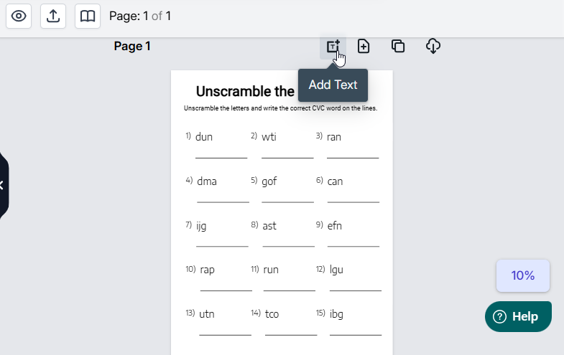Toggle the eye preview icon

pyautogui.click(x=19, y=16)
